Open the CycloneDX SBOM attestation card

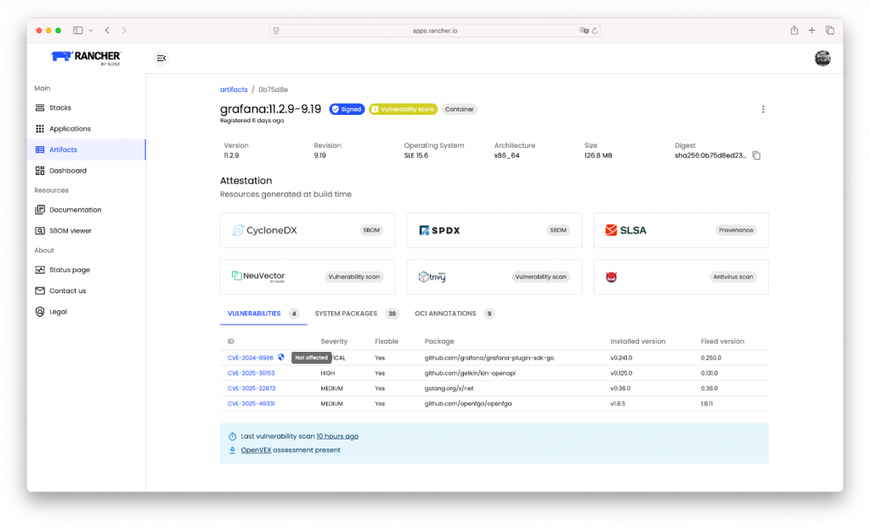pyautogui.click(x=307, y=230)
